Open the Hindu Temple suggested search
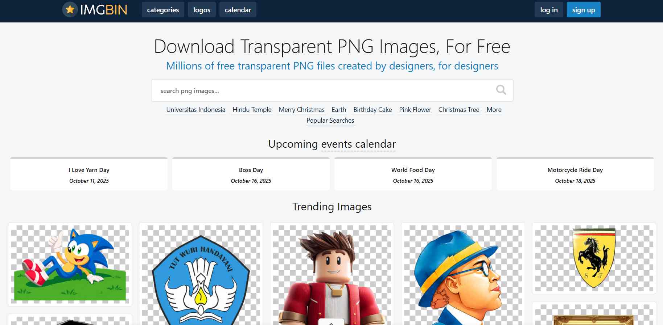 click(x=252, y=110)
